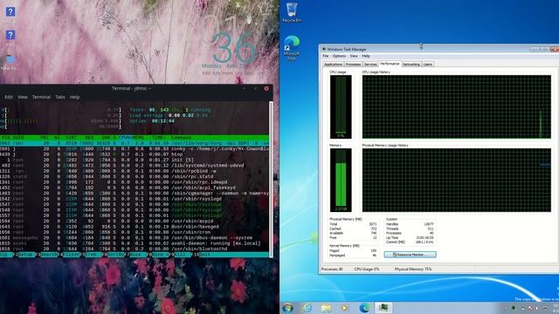Switch to the Processes tab
Image resolution: width=559 pixels, height=314 pixels.
353,65
